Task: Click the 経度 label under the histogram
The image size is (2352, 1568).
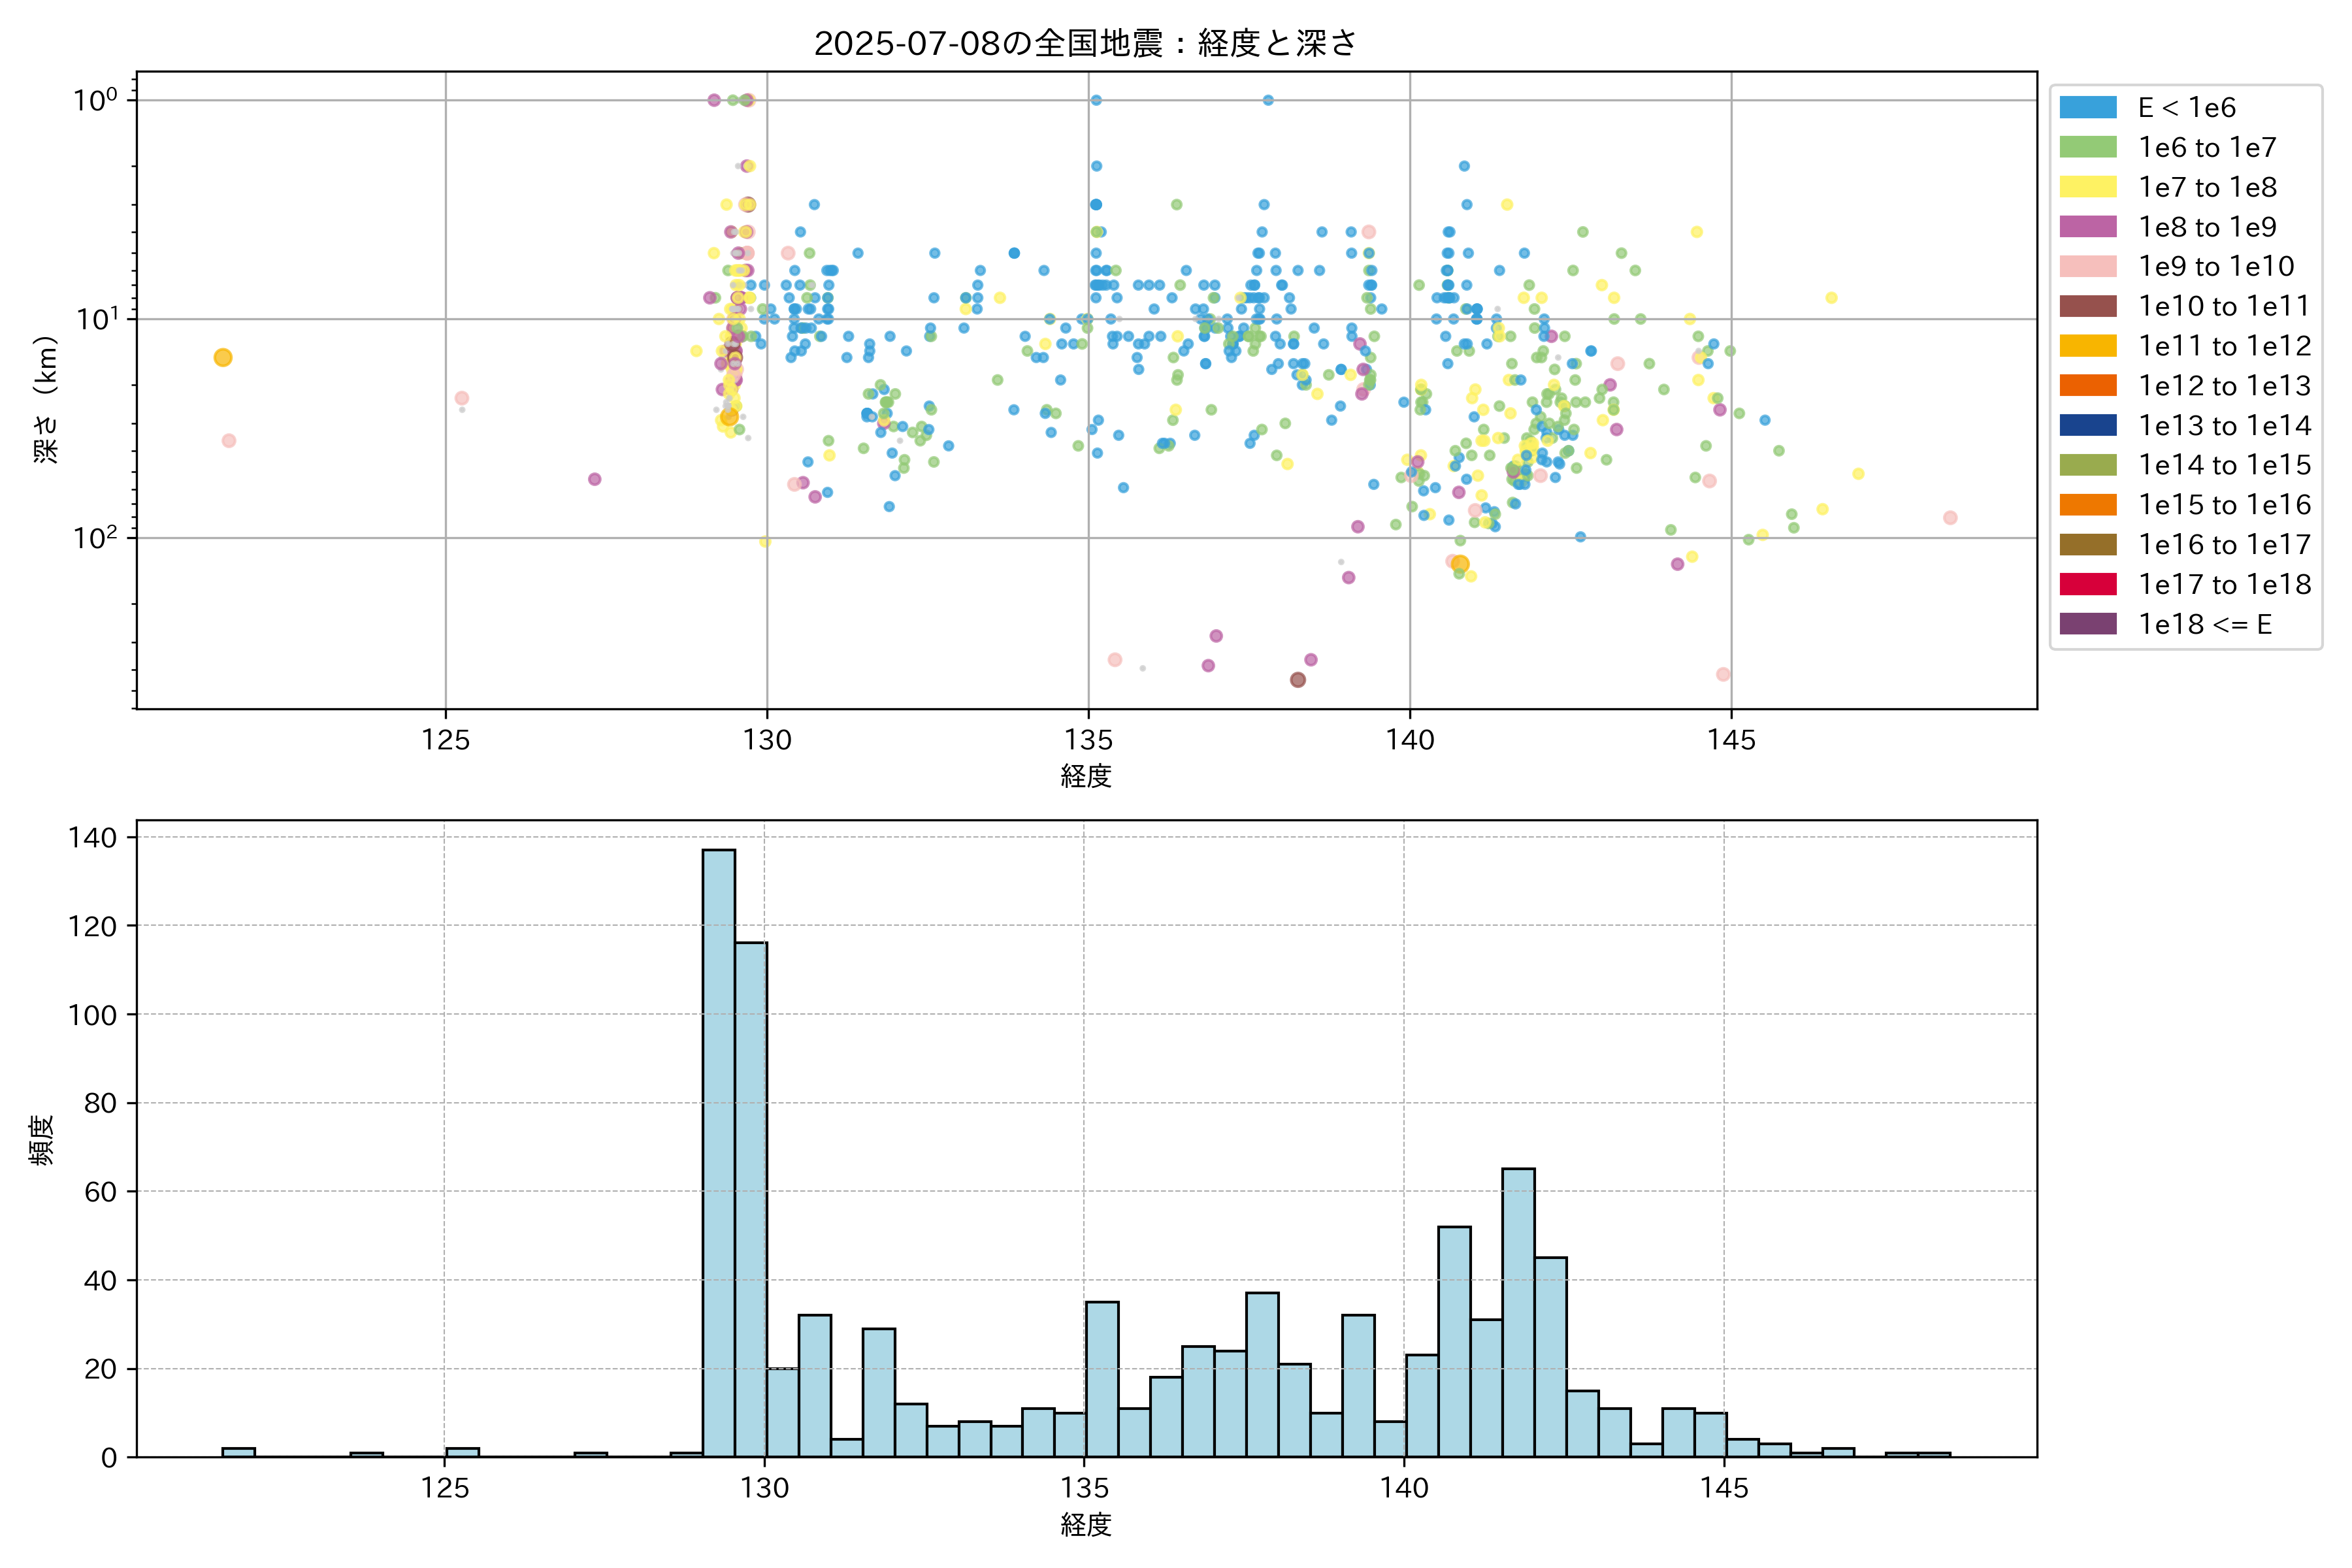Action: click(1086, 1524)
